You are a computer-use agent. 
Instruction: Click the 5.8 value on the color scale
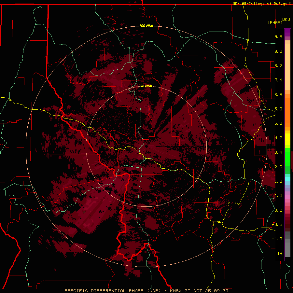click(x=278, y=109)
